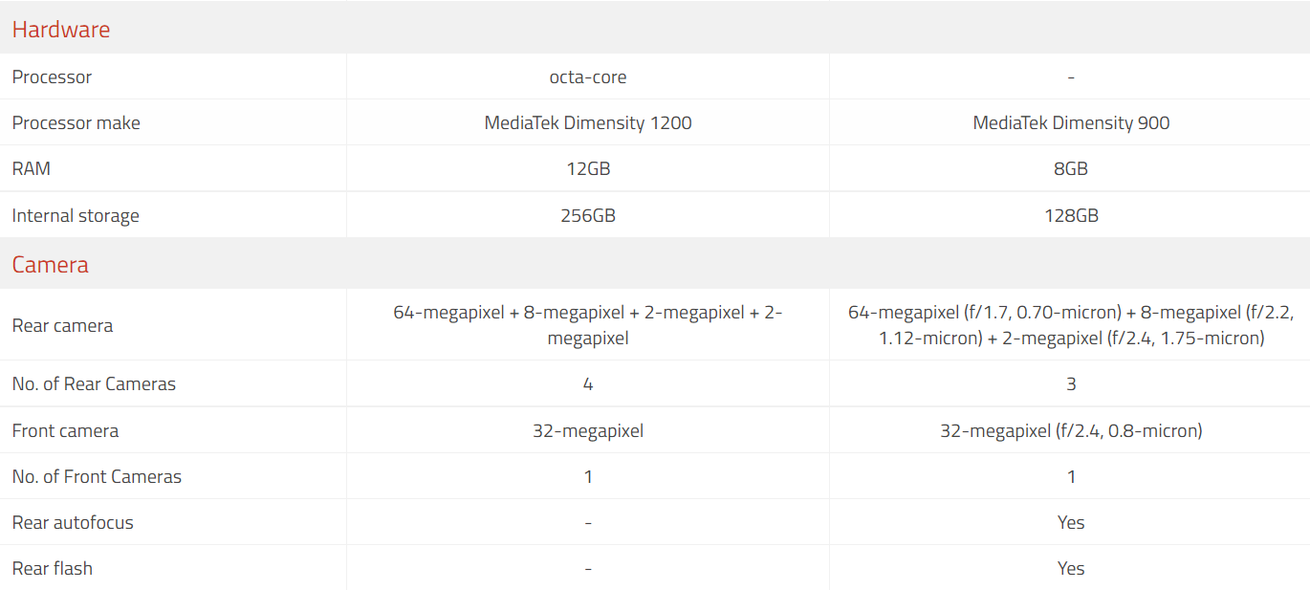Click the 8GB RAM value
Viewport: 1310px width, 590px height.
[x=1071, y=169]
